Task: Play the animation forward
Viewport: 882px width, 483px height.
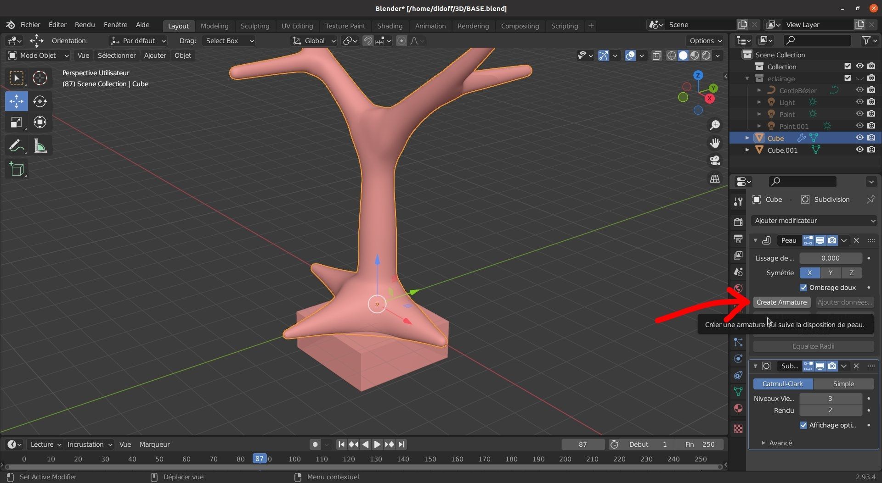Action: point(377,444)
